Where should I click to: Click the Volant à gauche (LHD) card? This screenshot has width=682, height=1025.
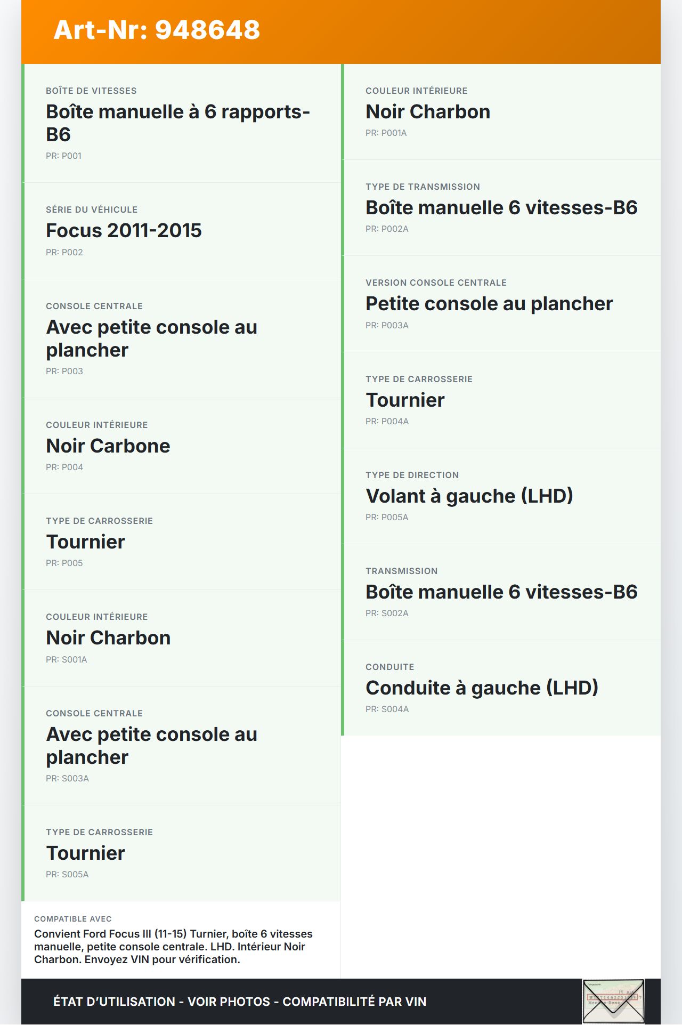pyautogui.click(x=501, y=496)
